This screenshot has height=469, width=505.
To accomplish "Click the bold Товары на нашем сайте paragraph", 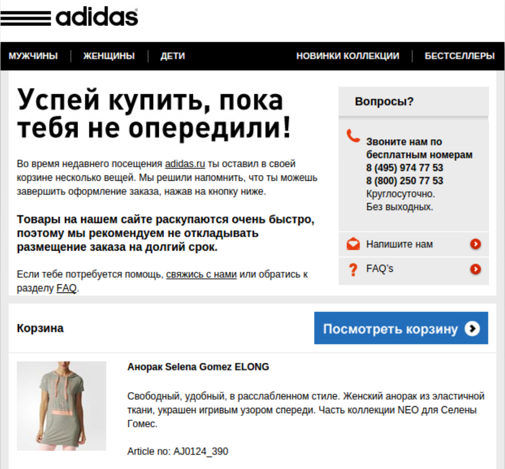I will [166, 233].
